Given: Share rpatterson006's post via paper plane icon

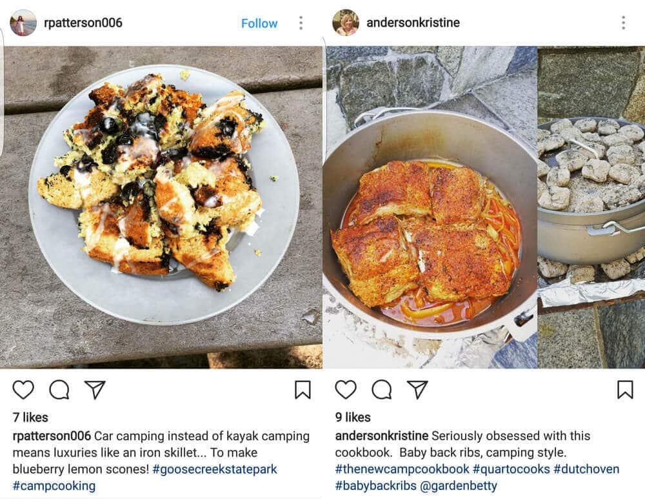Looking at the screenshot, I should tap(95, 389).
